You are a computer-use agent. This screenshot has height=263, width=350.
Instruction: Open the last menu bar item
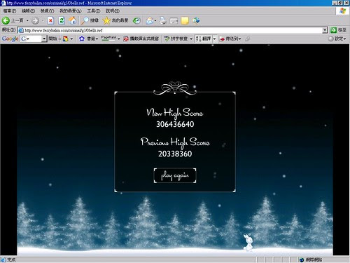pyautogui.click(x=113, y=11)
